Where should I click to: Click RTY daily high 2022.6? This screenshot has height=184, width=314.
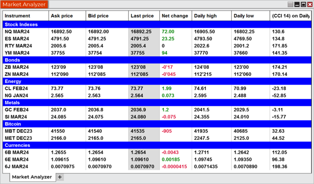click(x=202, y=46)
